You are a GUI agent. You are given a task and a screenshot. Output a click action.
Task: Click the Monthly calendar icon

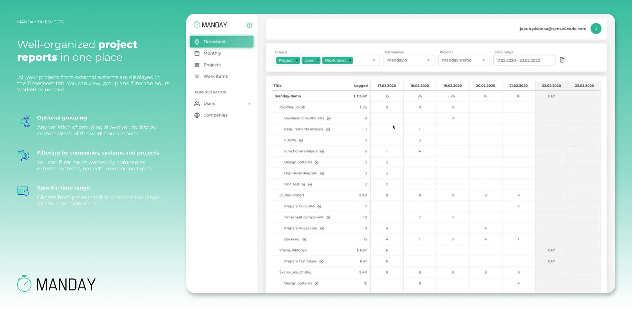point(197,53)
